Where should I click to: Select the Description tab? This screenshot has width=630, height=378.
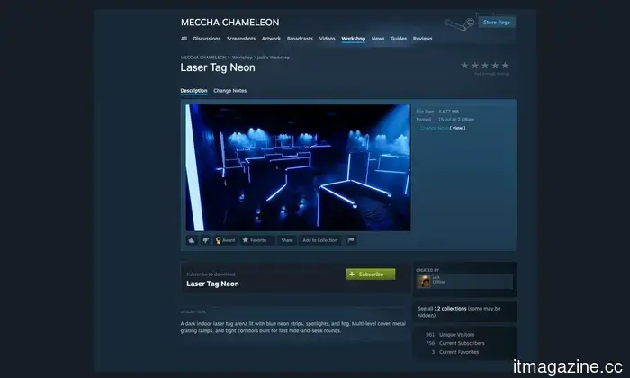(x=193, y=91)
